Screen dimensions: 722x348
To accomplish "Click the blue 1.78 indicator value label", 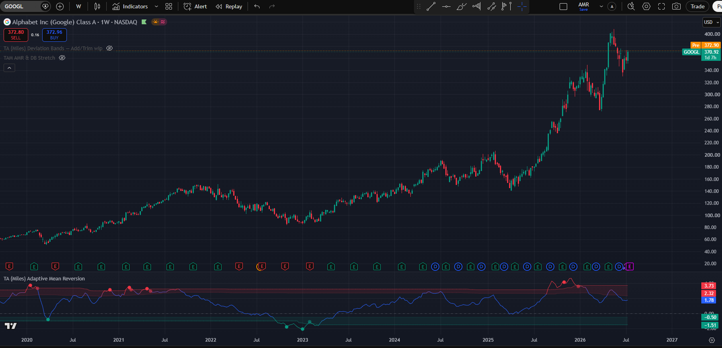I will (709, 300).
